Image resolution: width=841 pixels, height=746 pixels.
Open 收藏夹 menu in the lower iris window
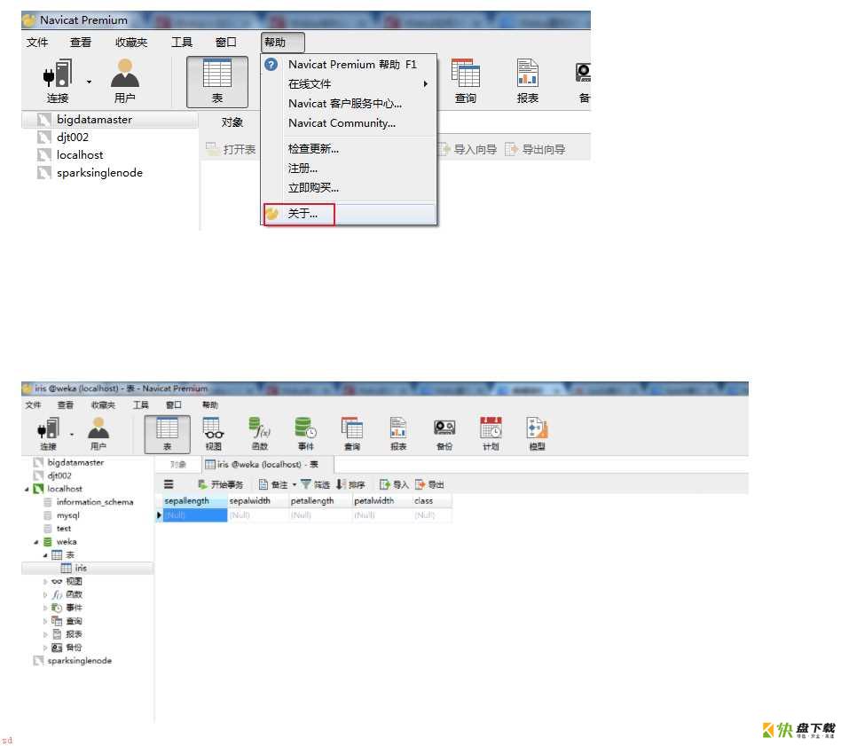103,404
